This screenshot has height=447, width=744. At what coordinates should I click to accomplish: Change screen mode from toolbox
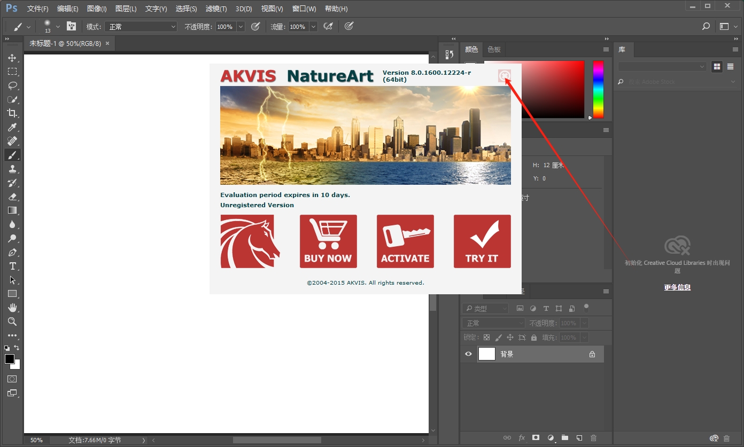click(x=12, y=393)
